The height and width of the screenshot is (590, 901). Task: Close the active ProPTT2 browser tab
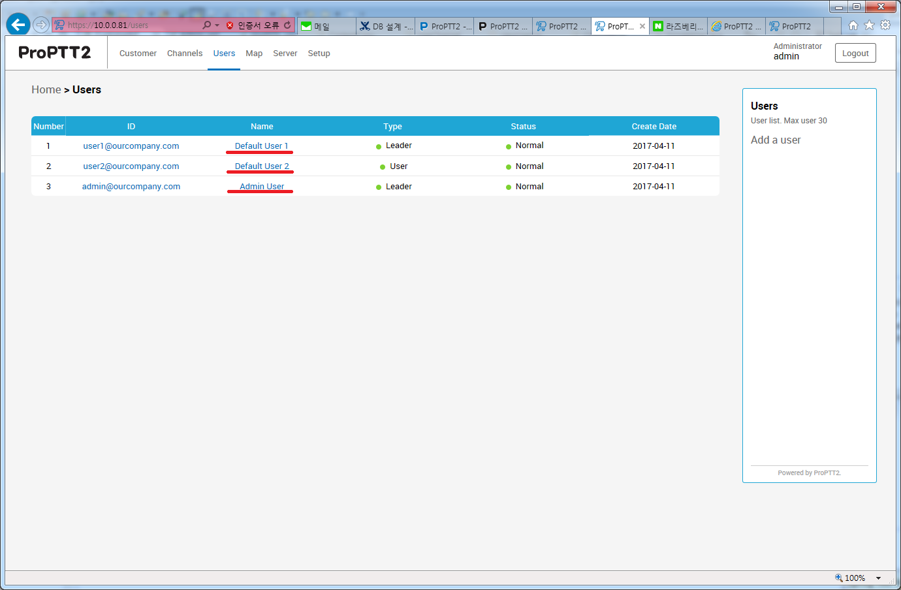point(642,26)
